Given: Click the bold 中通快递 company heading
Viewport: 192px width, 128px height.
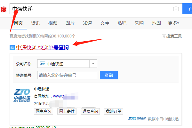Looking at the screenshot, I should (x=42, y=89).
